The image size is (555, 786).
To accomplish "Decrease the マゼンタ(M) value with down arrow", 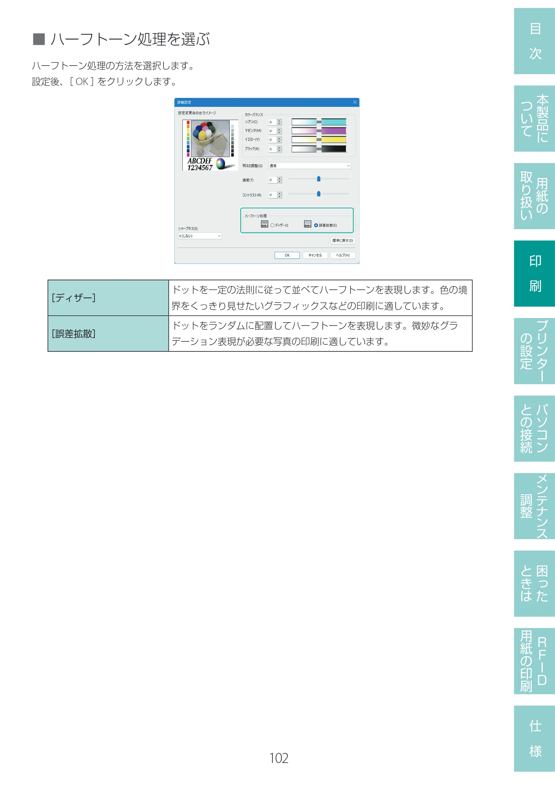I will 279,132.
